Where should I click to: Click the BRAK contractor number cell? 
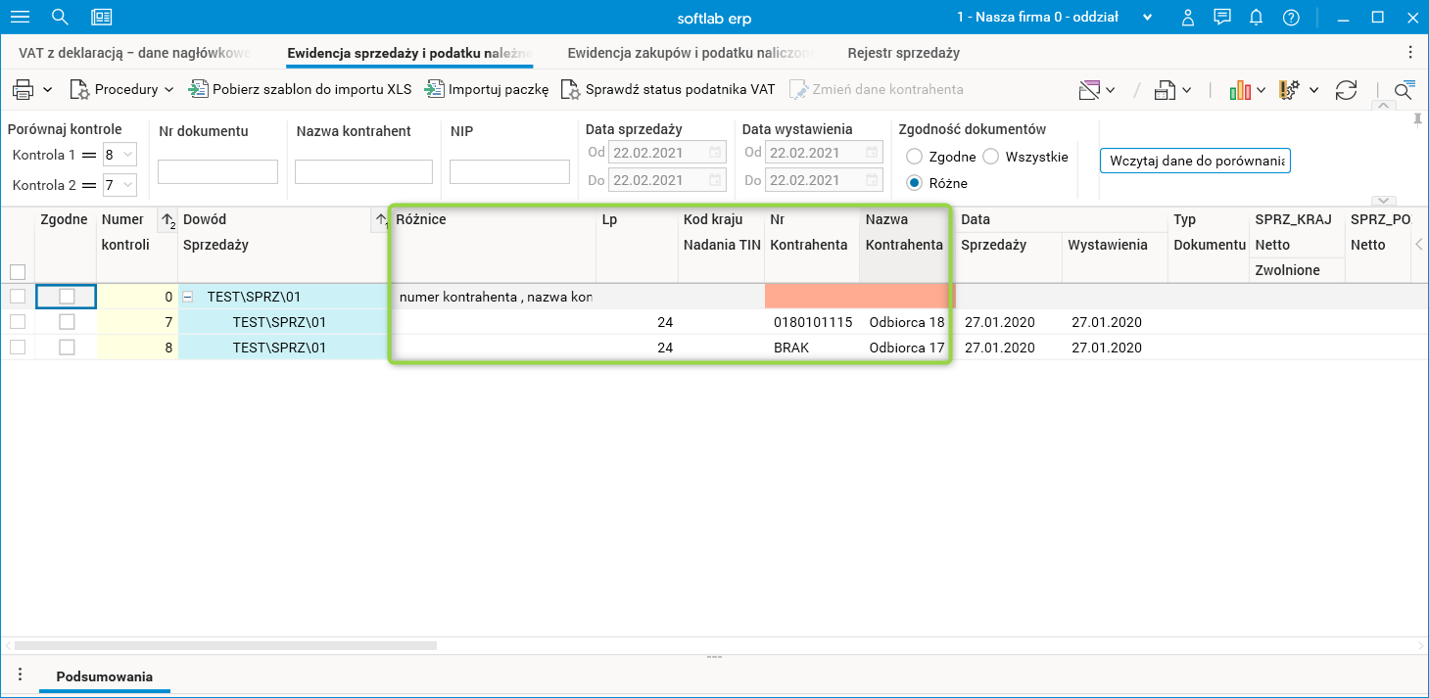pos(812,348)
